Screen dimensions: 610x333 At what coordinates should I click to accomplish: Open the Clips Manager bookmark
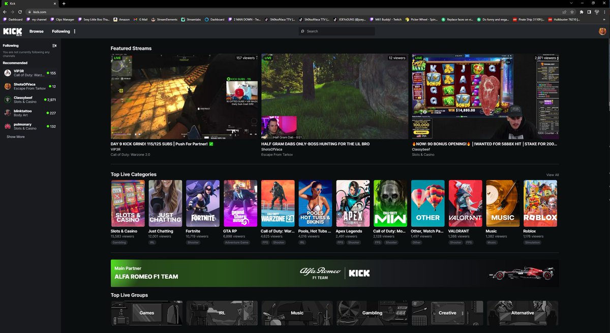coord(62,19)
